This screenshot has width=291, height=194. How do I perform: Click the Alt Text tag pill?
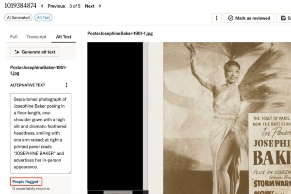pyautogui.click(x=43, y=17)
